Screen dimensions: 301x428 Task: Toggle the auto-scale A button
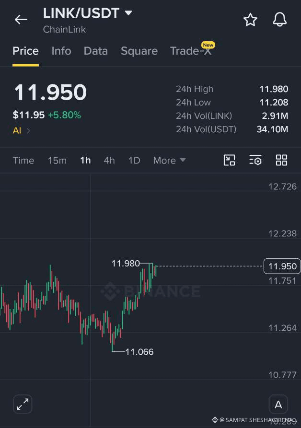[x=278, y=404]
